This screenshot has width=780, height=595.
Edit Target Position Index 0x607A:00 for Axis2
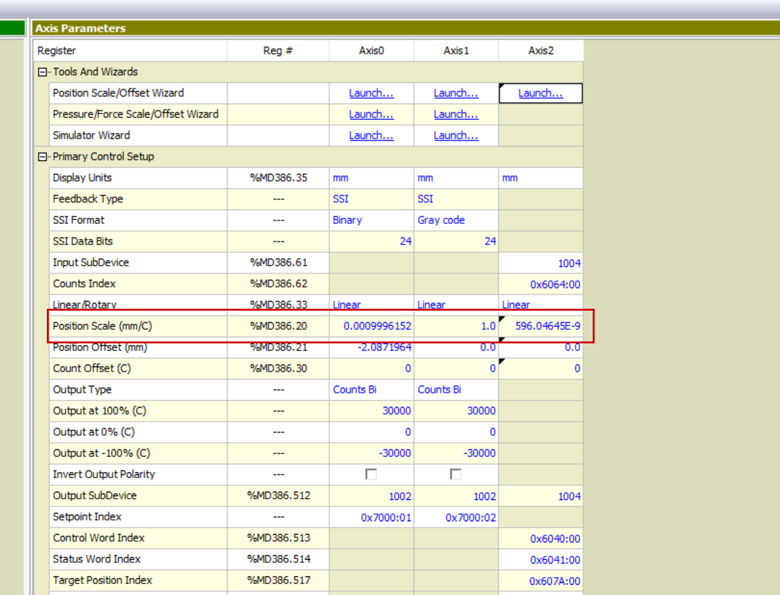(x=541, y=580)
